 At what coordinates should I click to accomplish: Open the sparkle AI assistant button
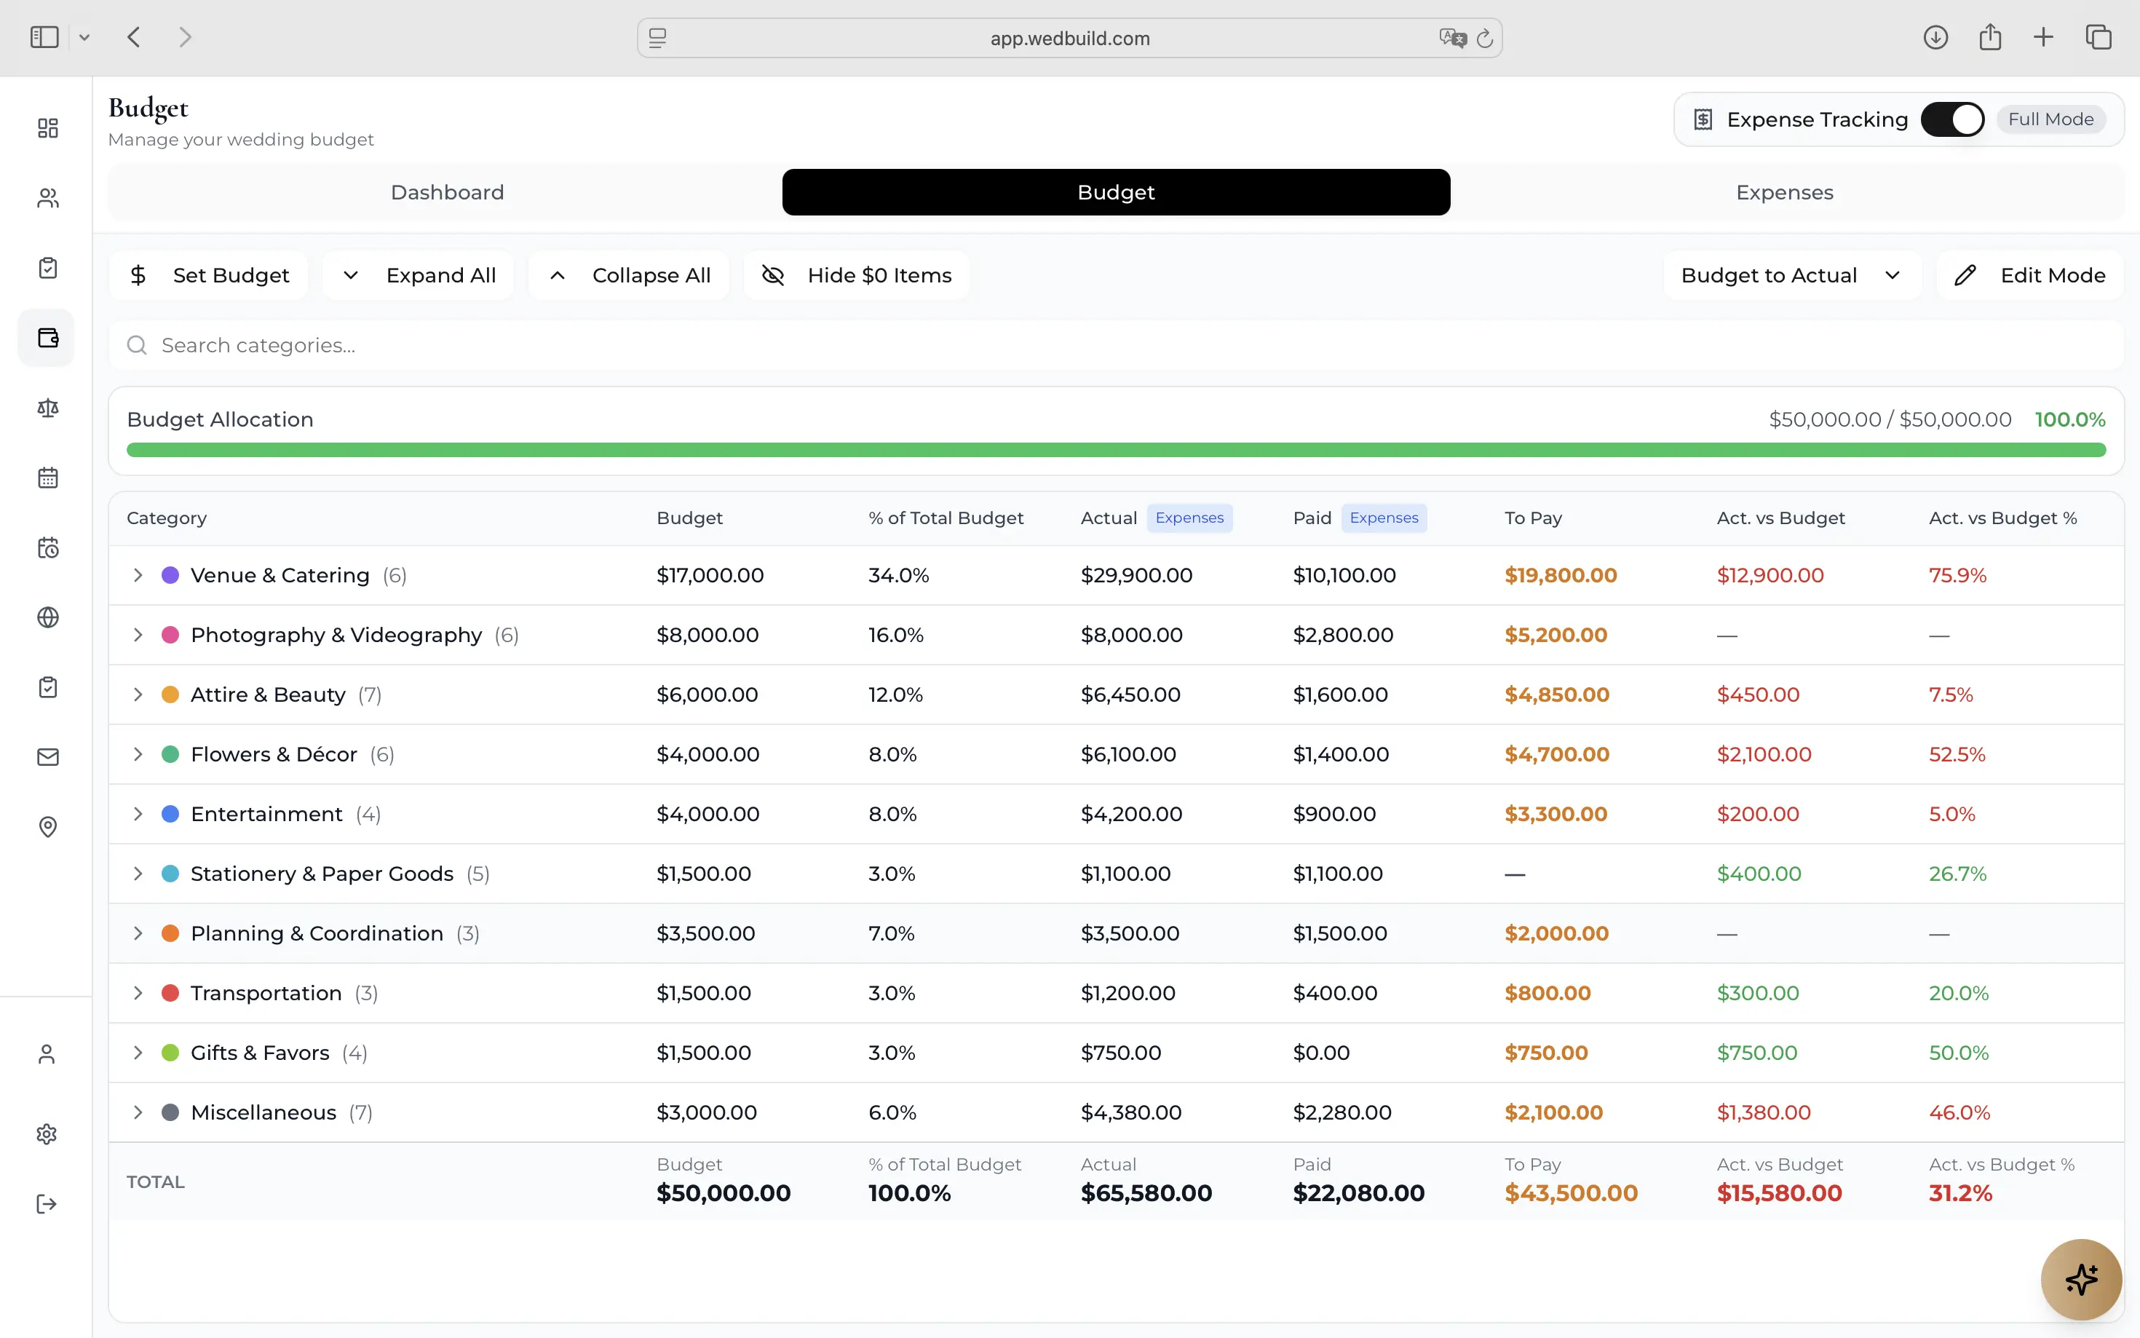(2081, 1280)
